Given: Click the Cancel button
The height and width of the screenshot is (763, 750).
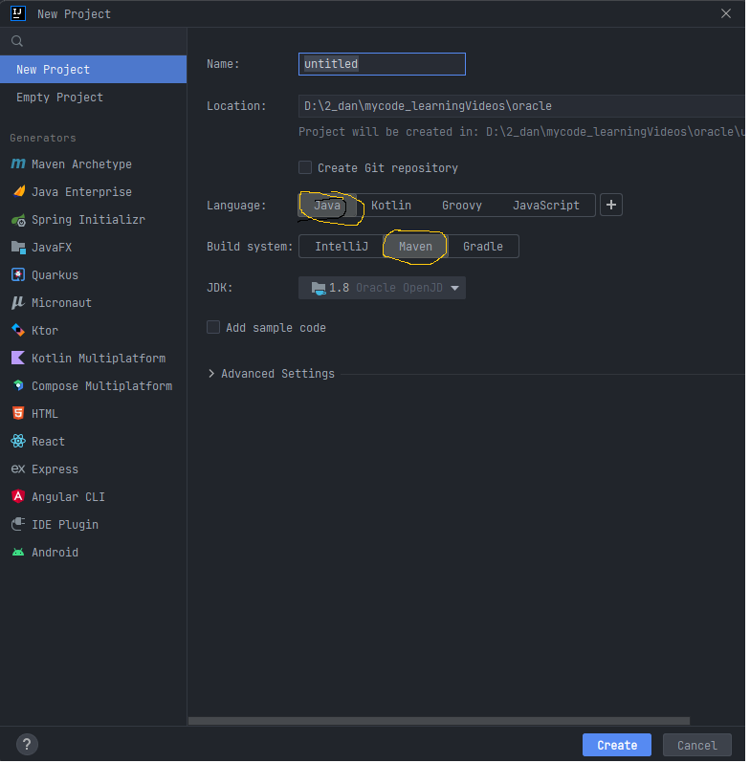Looking at the screenshot, I should click(x=698, y=746).
